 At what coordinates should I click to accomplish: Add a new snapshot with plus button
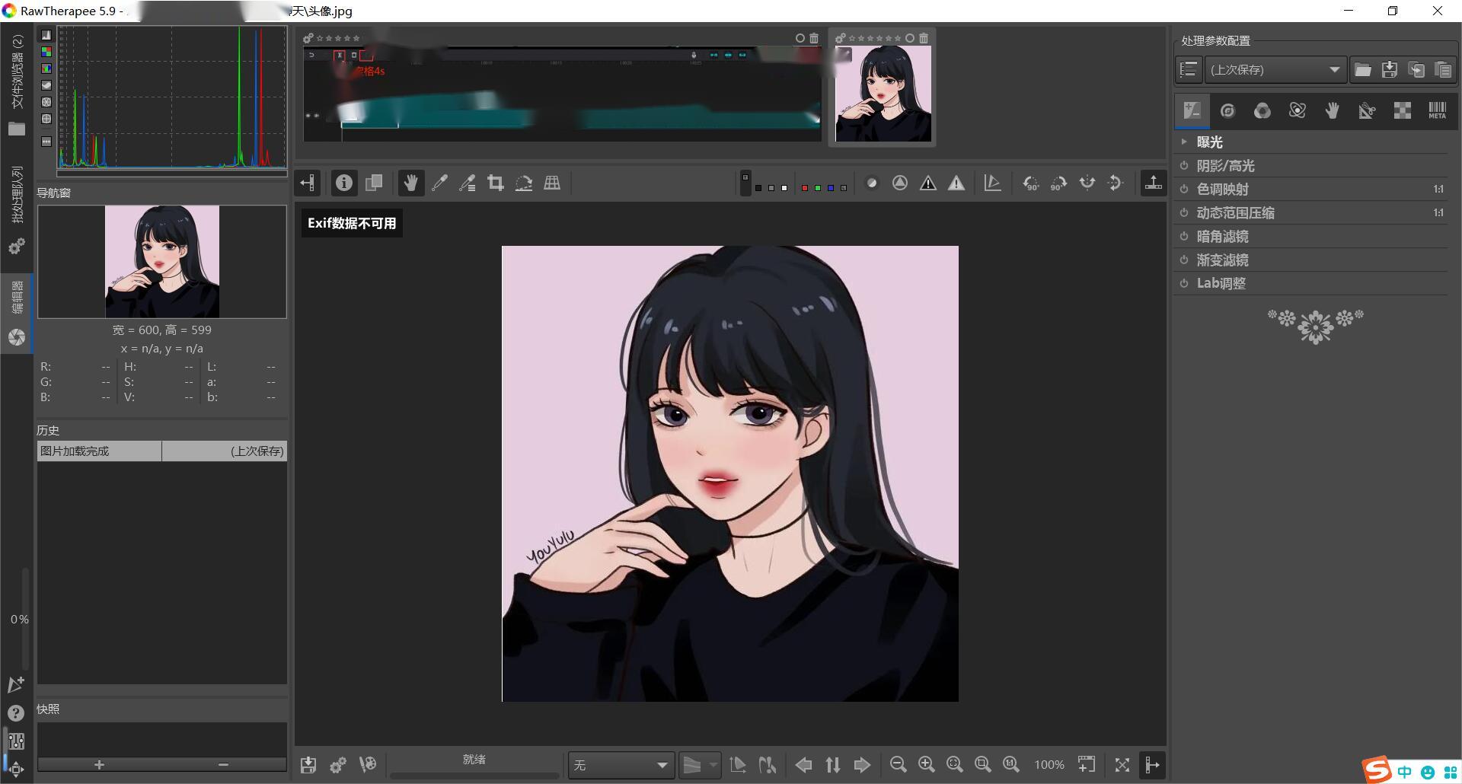[99, 764]
